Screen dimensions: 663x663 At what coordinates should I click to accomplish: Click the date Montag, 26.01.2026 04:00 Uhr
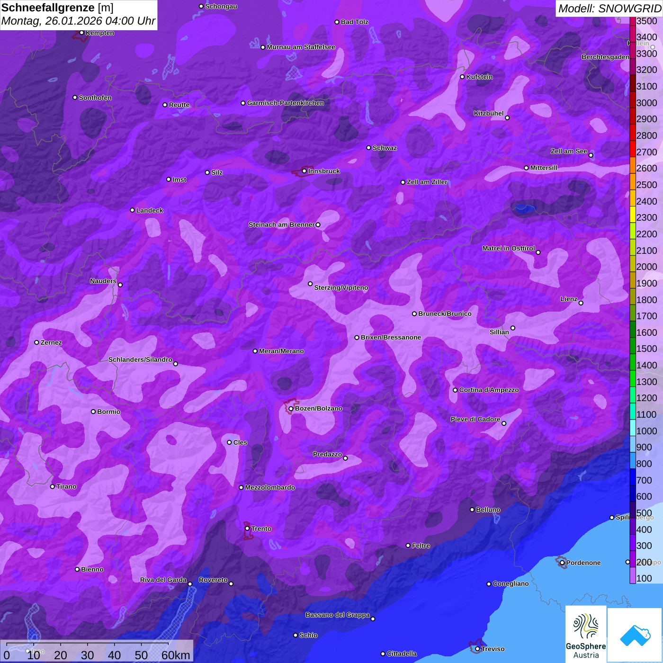pyautogui.click(x=78, y=21)
